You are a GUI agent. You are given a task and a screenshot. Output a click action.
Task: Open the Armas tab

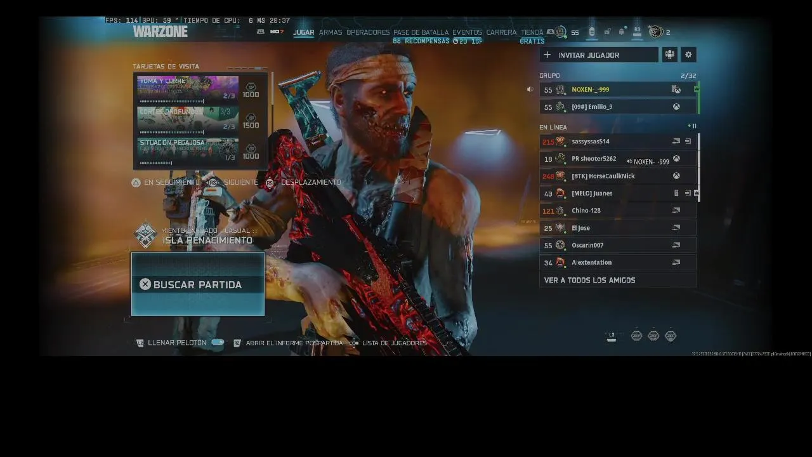click(331, 32)
